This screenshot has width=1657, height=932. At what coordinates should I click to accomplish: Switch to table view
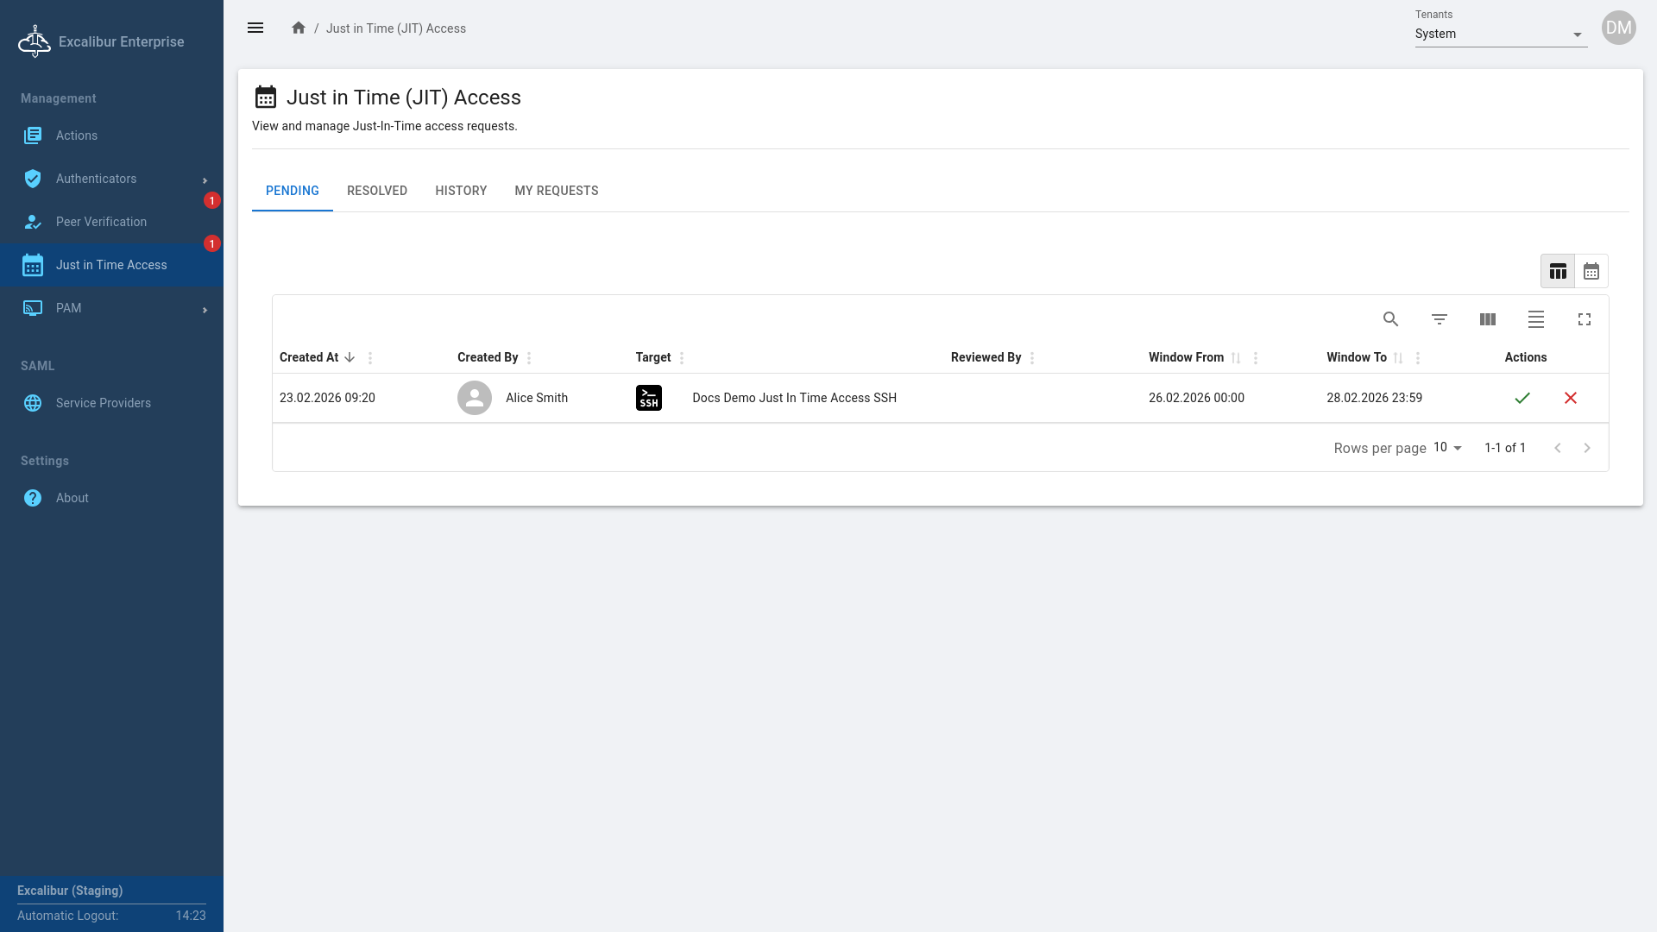(1557, 271)
